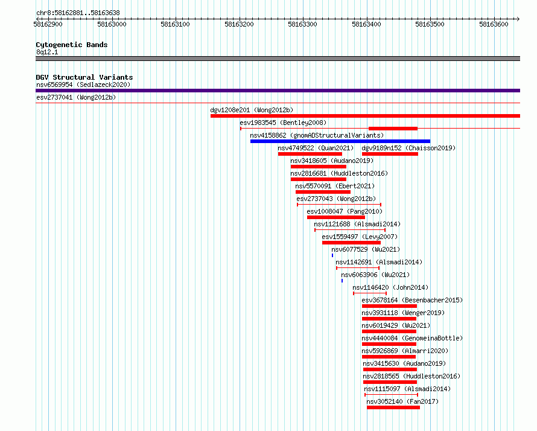This screenshot has width=537, height=431.
Task: Click the small blue nsv6077529 marker
Action: 332,255
